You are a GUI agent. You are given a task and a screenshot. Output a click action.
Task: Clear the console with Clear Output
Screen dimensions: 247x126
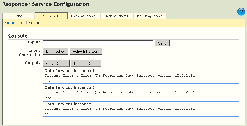pos(56,64)
